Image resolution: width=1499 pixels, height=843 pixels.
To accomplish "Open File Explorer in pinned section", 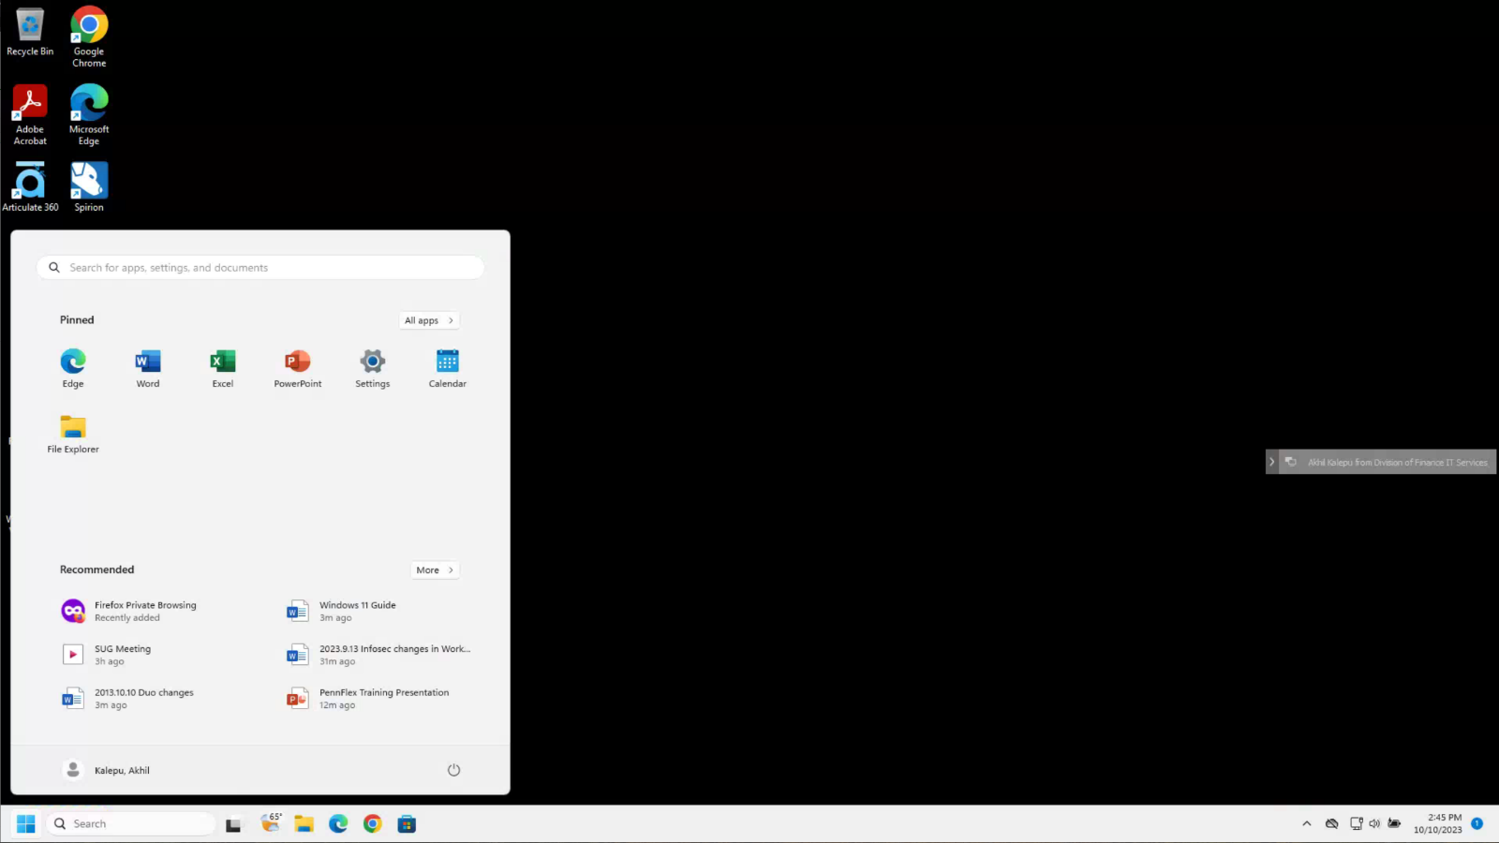I will click(73, 434).
